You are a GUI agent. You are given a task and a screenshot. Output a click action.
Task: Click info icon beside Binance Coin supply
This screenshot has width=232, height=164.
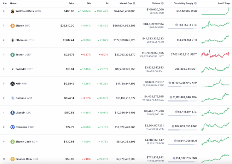[x=174, y=158]
